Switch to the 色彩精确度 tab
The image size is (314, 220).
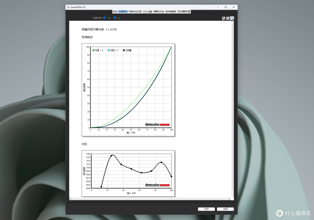pyautogui.click(x=171, y=12)
